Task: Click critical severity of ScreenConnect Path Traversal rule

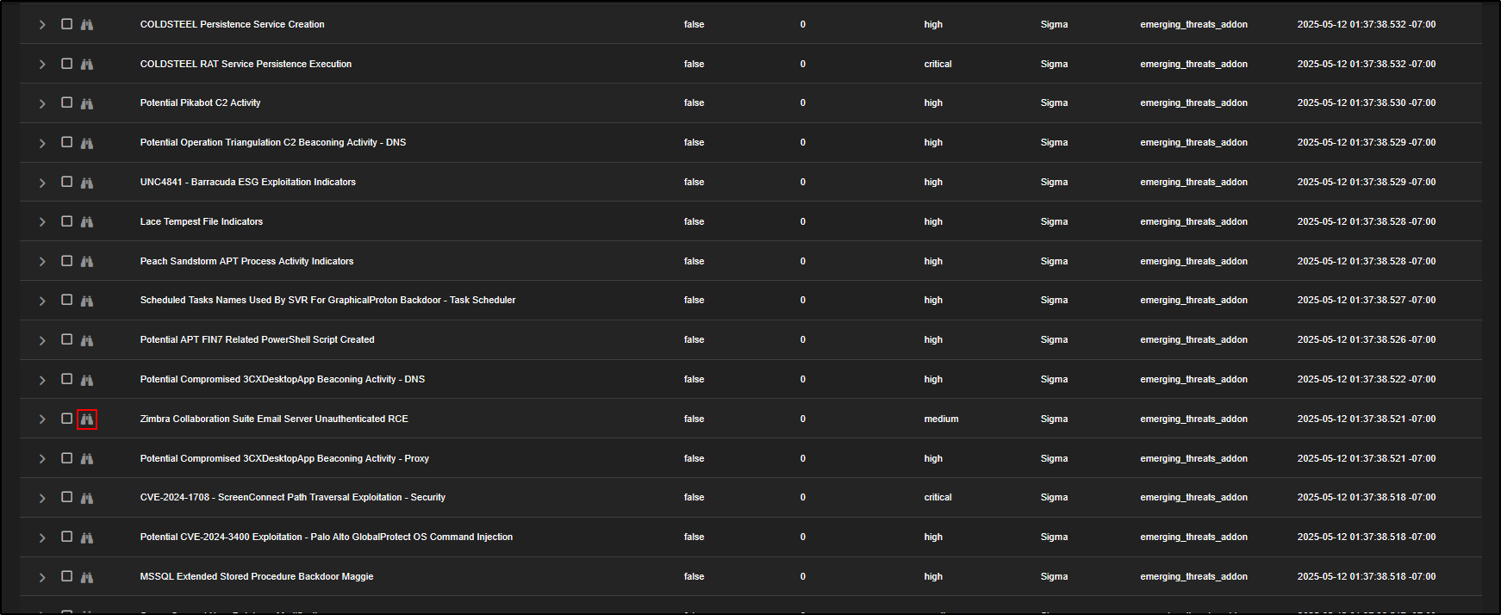Action: tap(937, 498)
